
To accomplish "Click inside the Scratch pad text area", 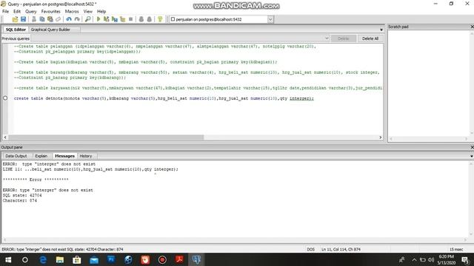I will [429, 83].
